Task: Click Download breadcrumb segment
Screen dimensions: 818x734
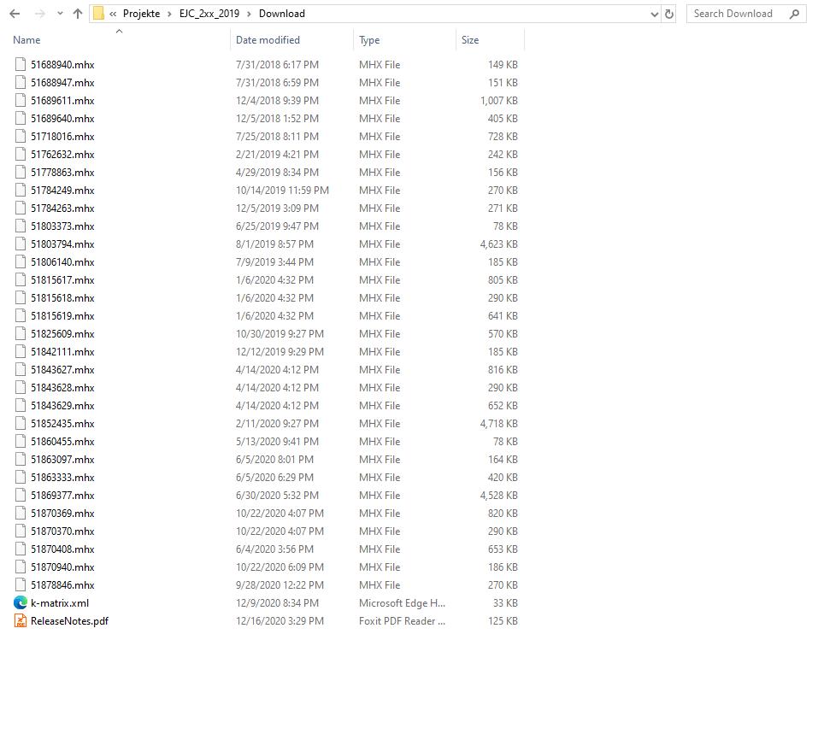Action: pos(282,14)
